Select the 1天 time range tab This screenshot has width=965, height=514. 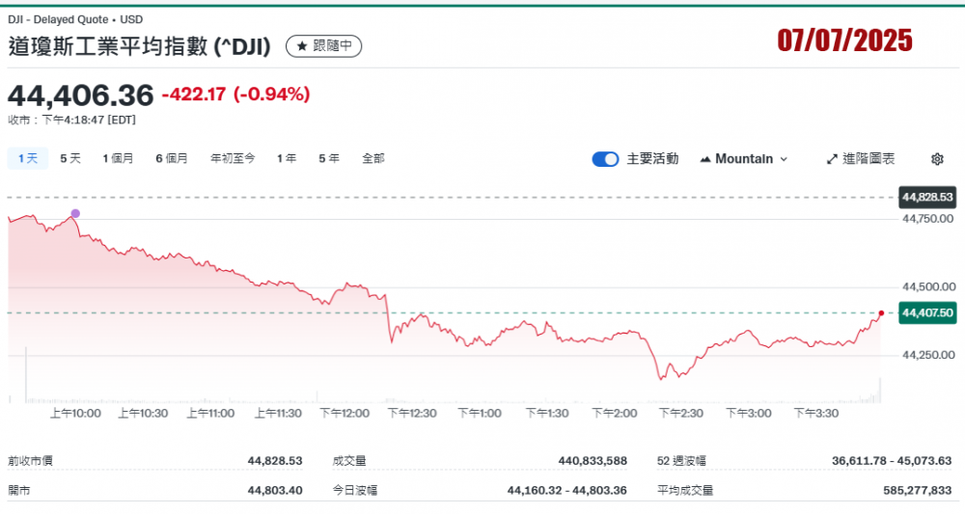coord(28,158)
